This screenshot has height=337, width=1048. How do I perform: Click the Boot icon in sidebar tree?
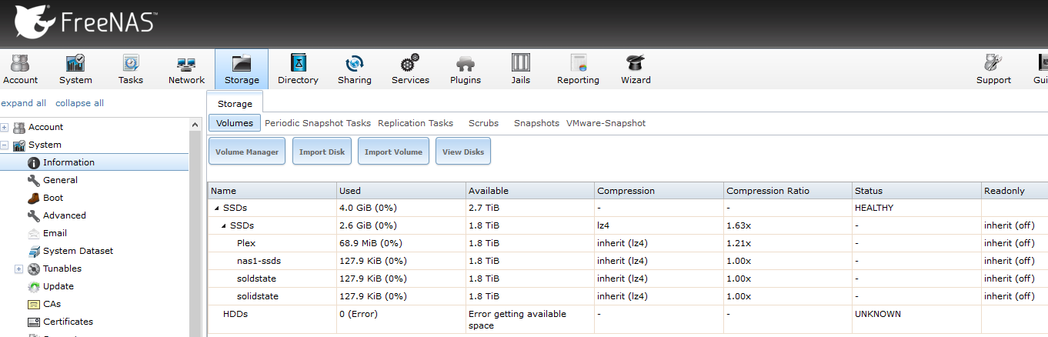point(34,198)
